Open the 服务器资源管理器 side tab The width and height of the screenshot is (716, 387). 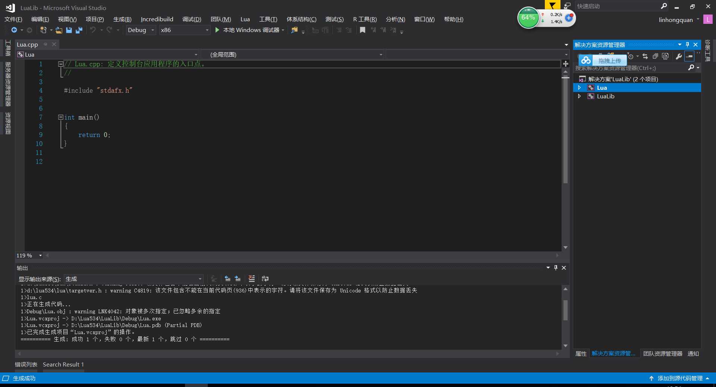coord(8,84)
